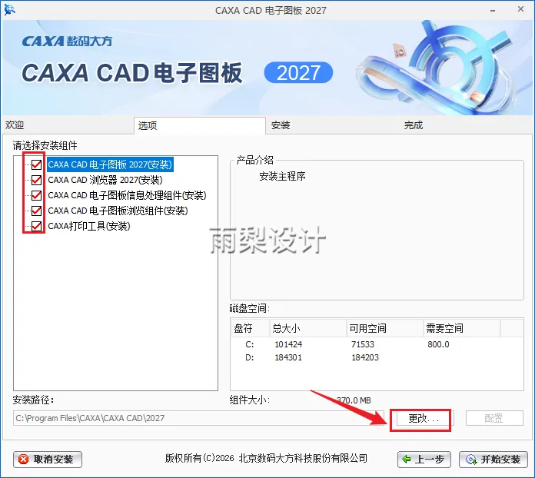
Task: Start installation with 开始安装
Action: coord(493,460)
